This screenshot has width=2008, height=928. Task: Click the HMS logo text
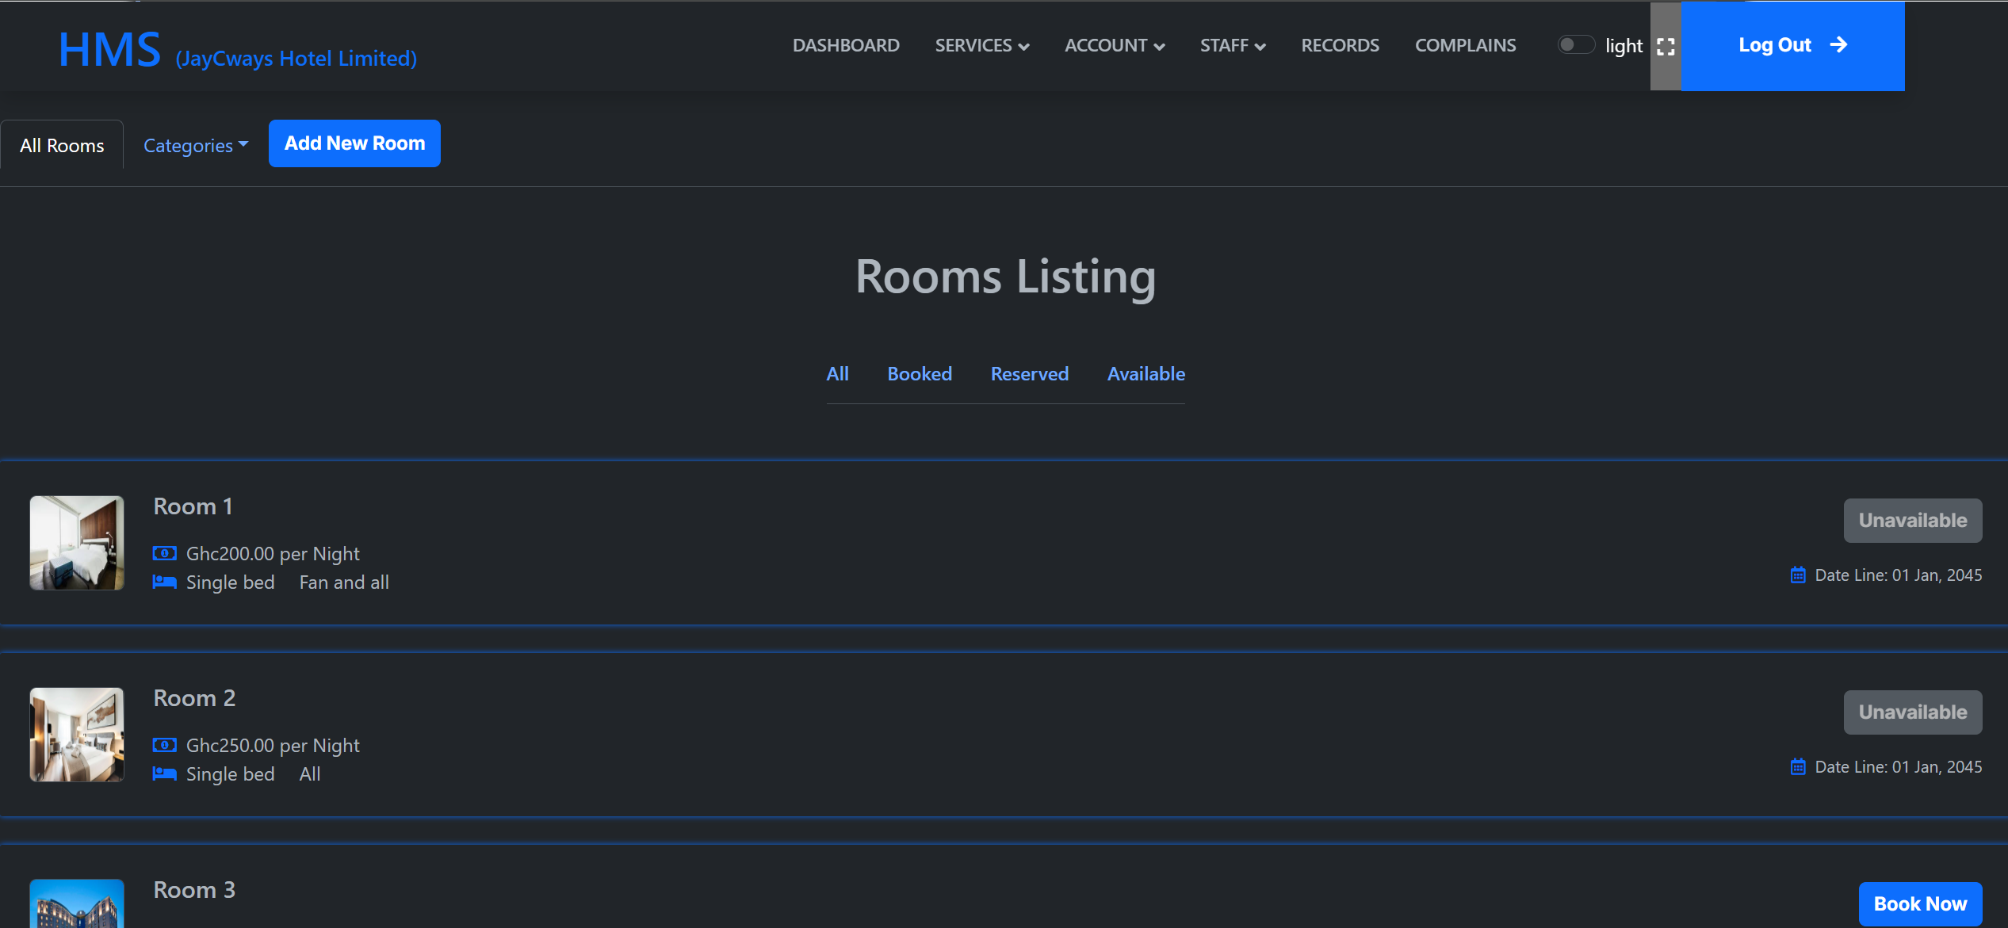109,48
